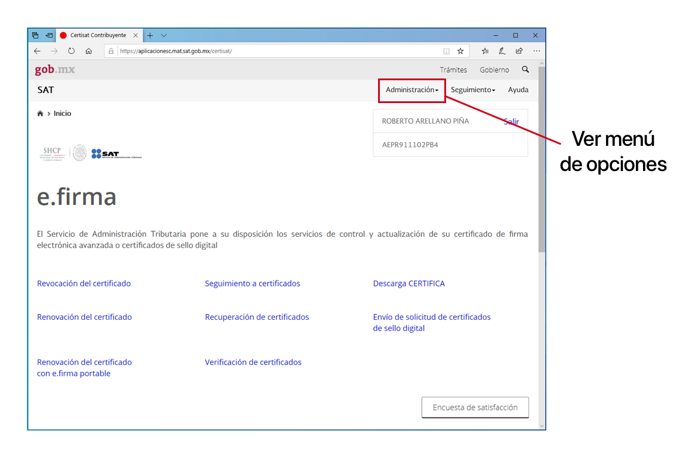Open Verificación de certificados link
Screen dimensions: 694x458
pos(253,362)
